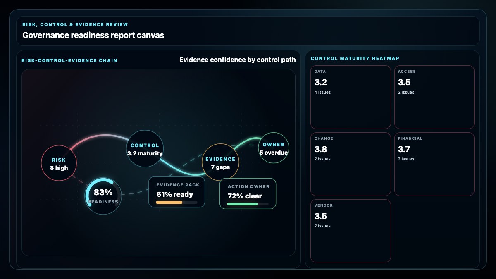Click 'Governance readiness report canvas' title
Image resolution: width=496 pixels, height=279 pixels.
[x=93, y=36]
